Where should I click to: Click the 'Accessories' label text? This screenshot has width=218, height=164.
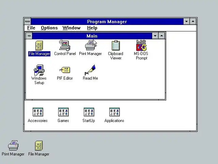tap(38, 121)
